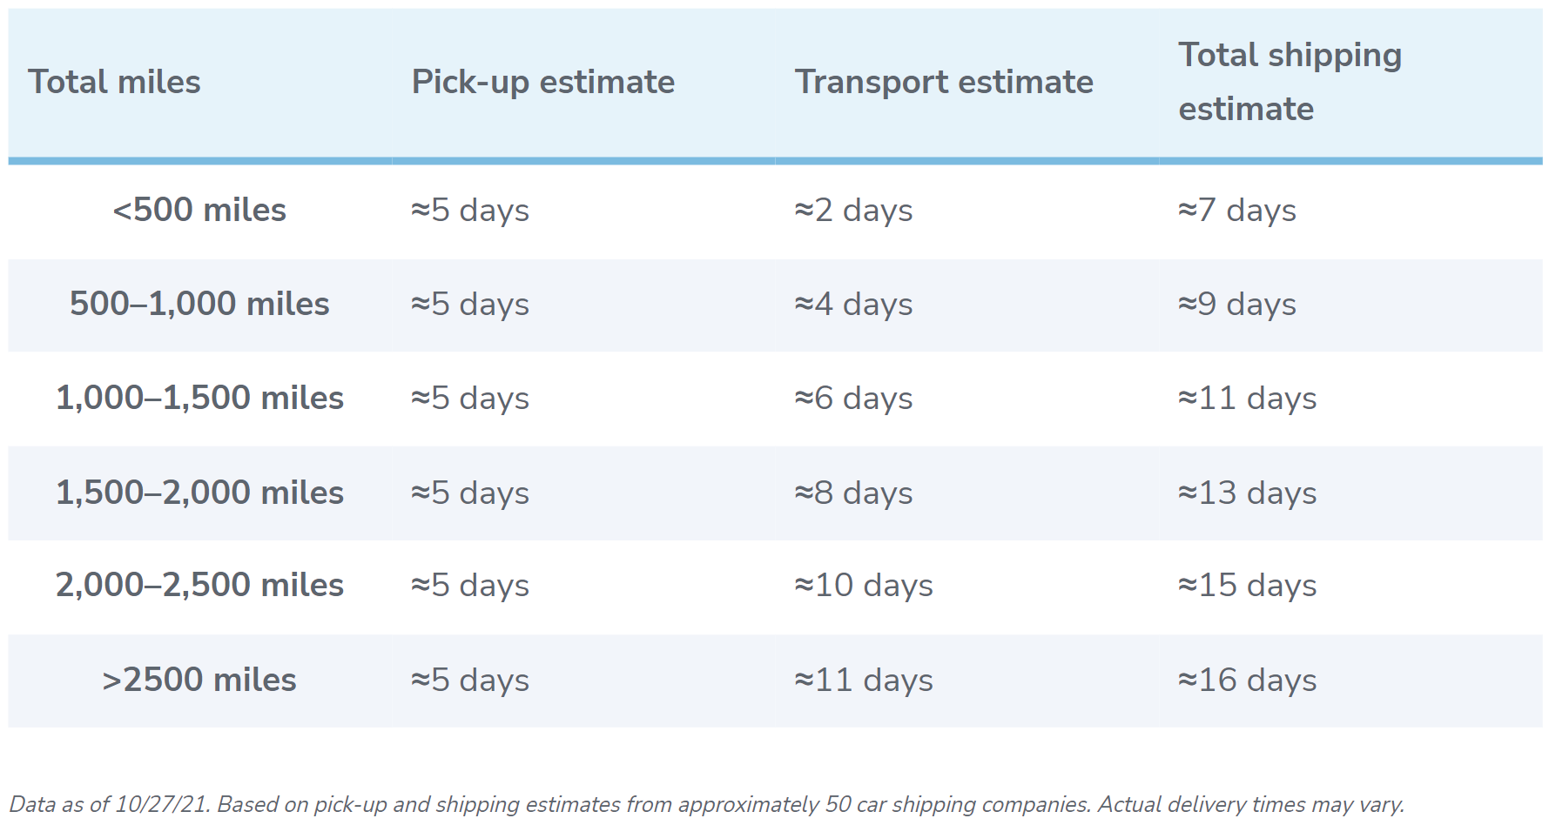Click the Total miles column header
This screenshot has width=1549, height=825.
click(114, 82)
